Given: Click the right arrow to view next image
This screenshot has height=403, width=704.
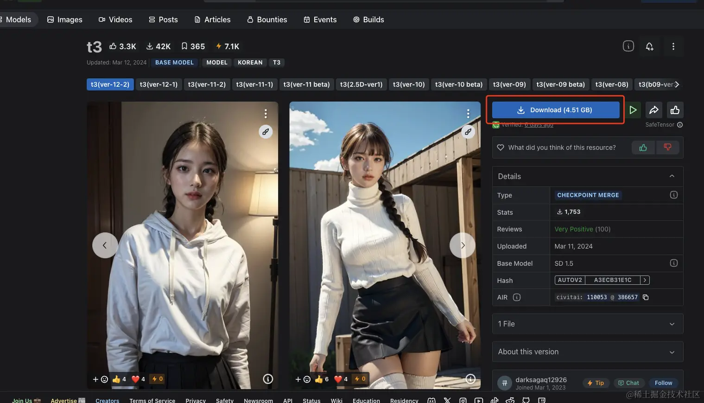Looking at the screenshot, I should (x=462, y=245).
